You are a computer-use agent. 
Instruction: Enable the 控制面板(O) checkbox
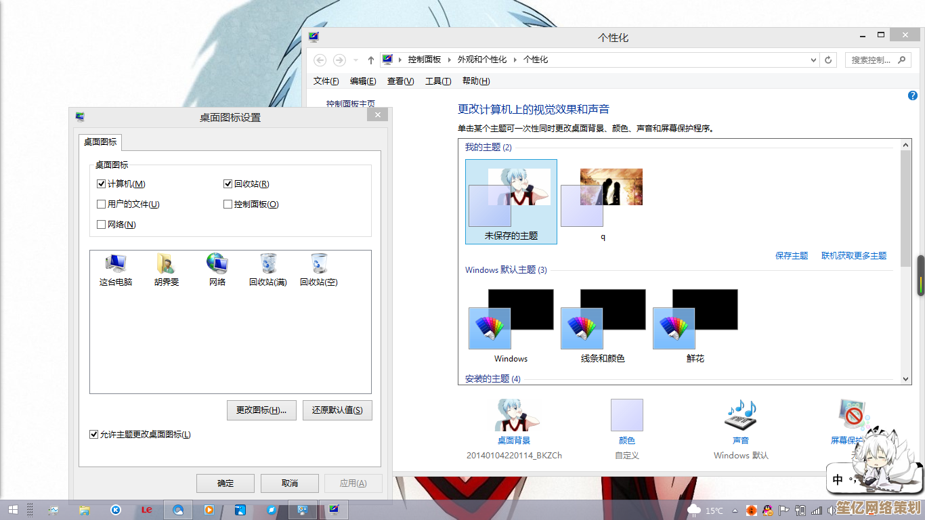click(x=228, y=204)
